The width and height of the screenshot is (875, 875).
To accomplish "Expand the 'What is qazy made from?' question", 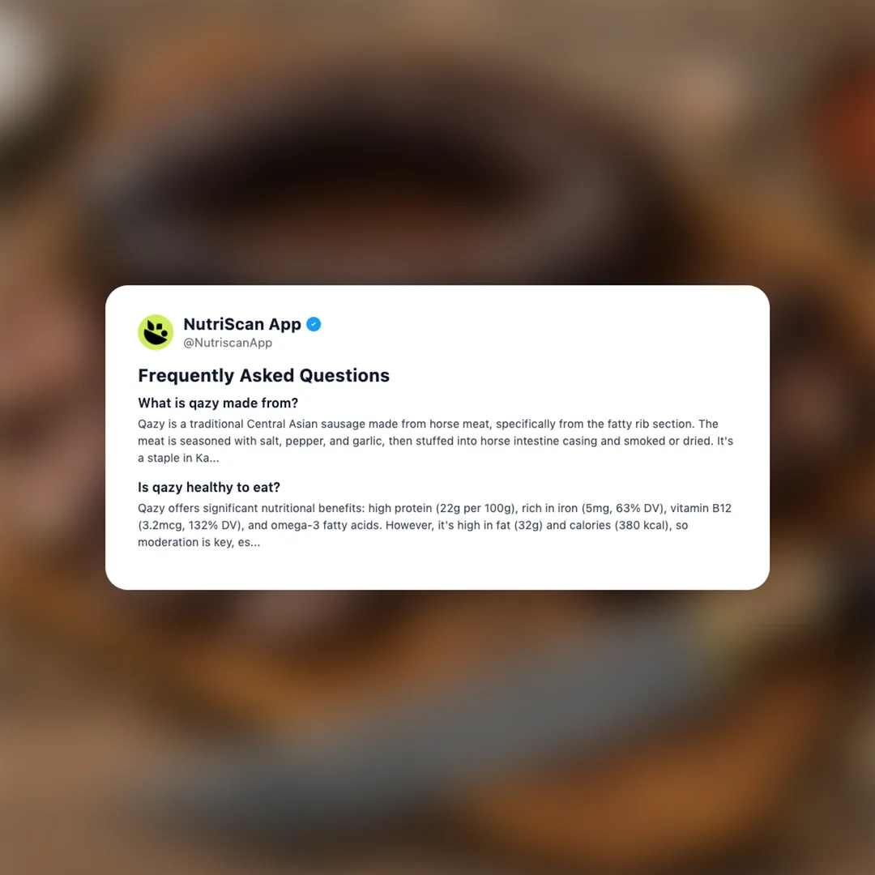I will coord(218,403).
